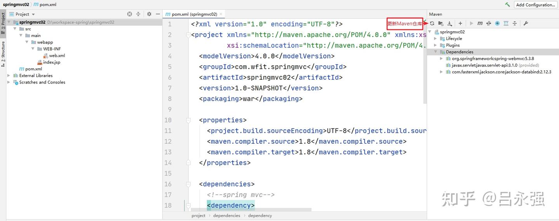Collapse all in Project panel
The width and height of the screenshot is (559, 221).
(x=138, y=14)
